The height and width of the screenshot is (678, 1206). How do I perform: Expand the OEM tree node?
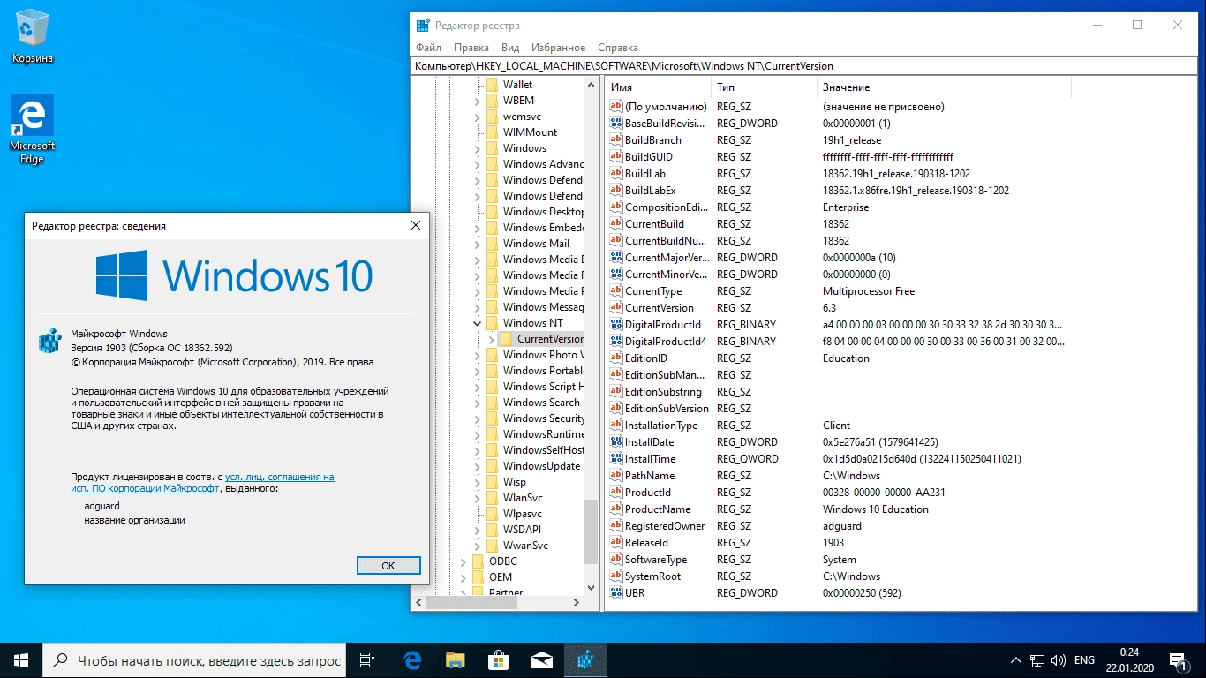coord(464,576)
